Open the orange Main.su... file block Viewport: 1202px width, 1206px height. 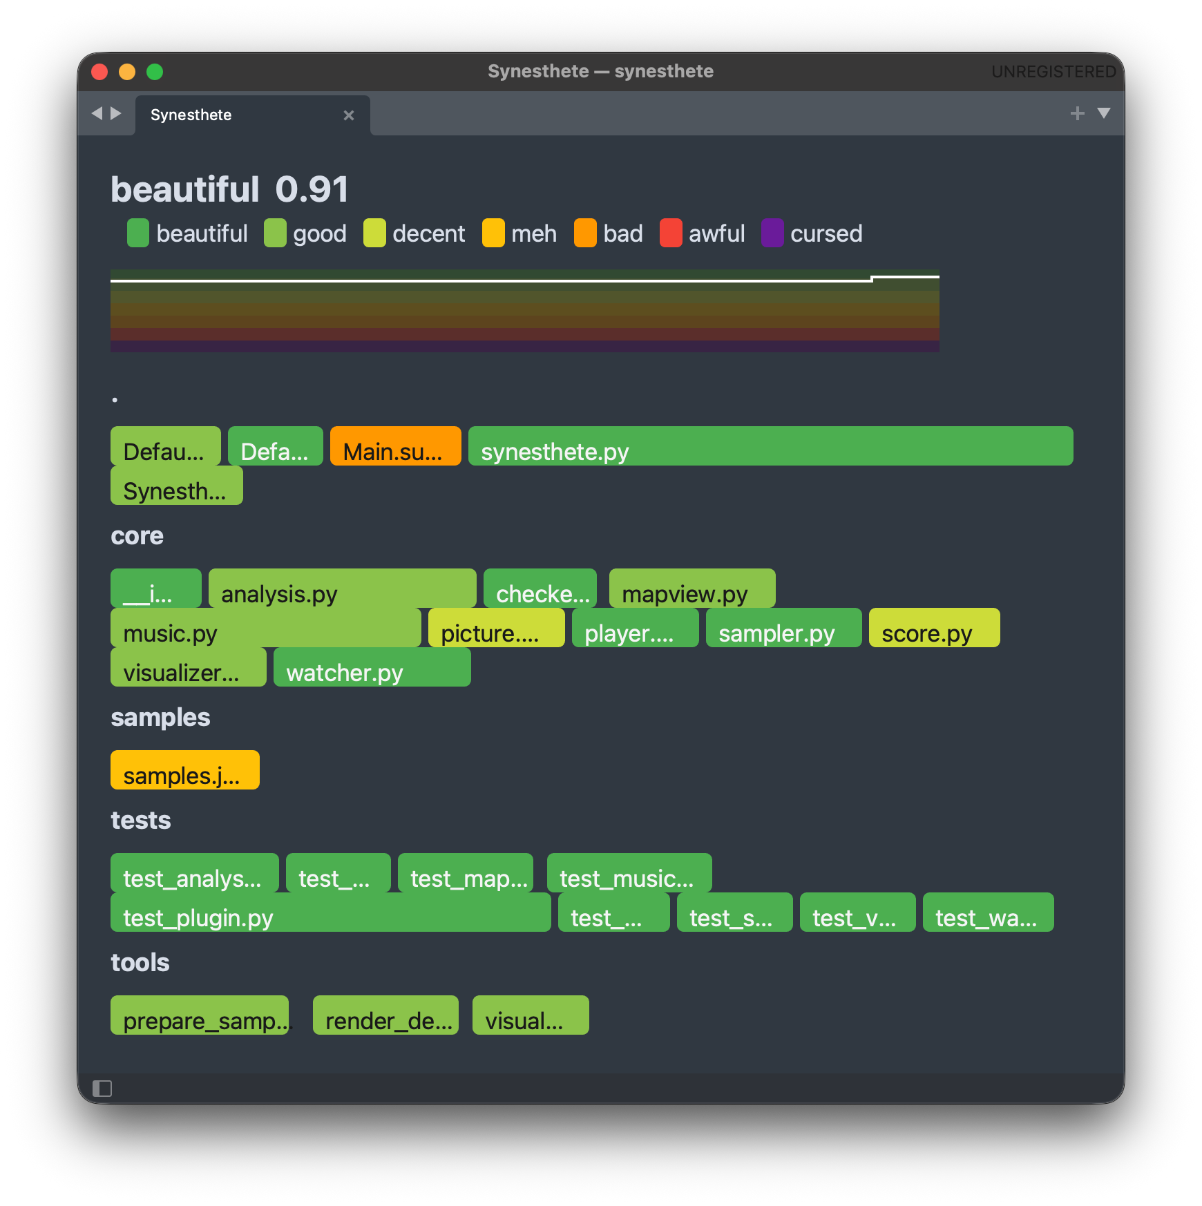pyautogui.click(x=396, y=446)
